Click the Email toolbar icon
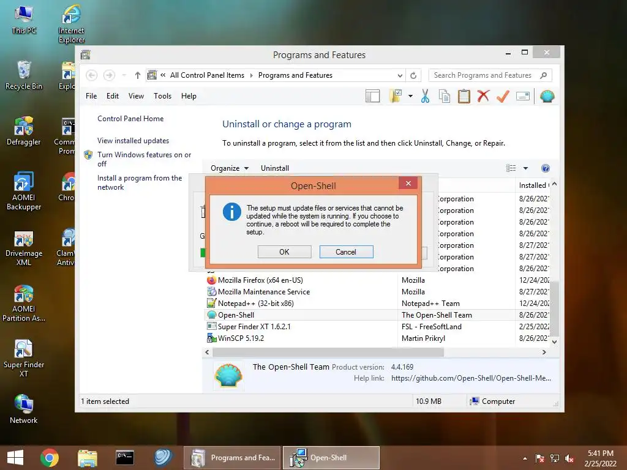The height and width of the screenshot is (470, 627). point(523,96)
